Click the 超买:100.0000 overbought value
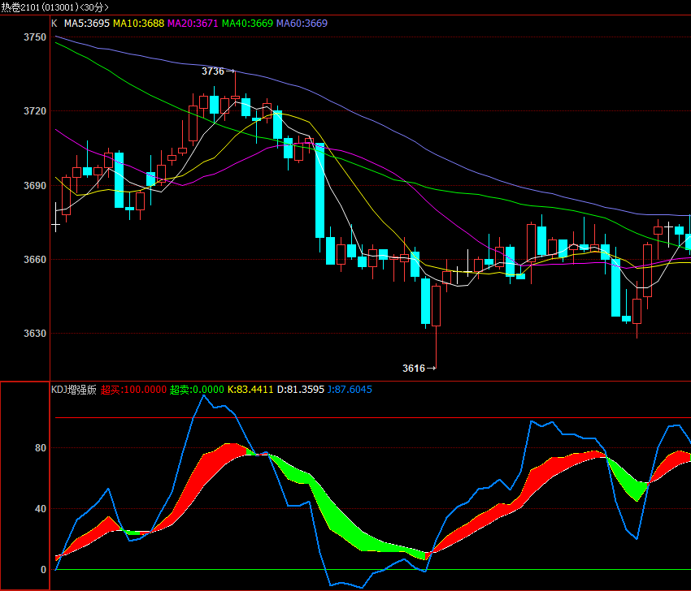 pos(133,390)
